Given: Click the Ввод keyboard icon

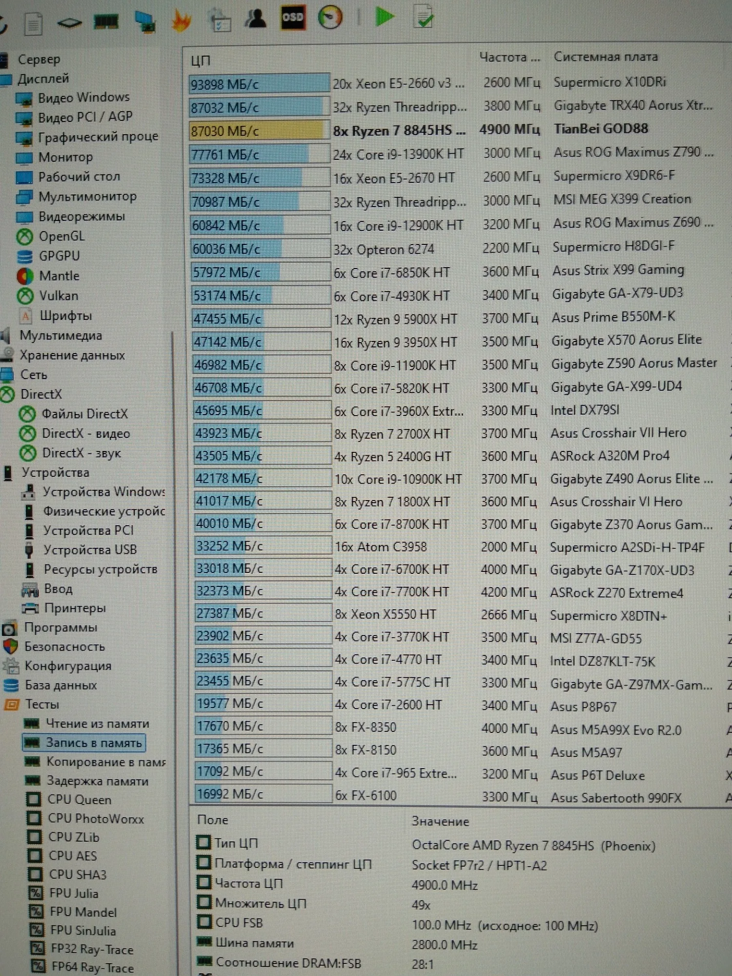Looking at the screenshot, I should 30,590.
